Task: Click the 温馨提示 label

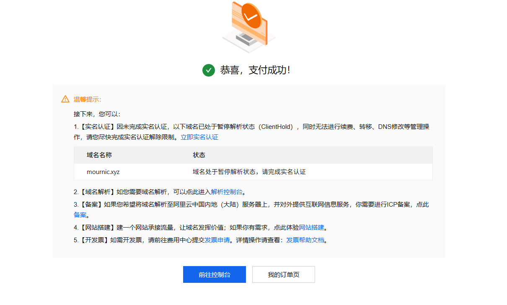Action: pos(87,99)
